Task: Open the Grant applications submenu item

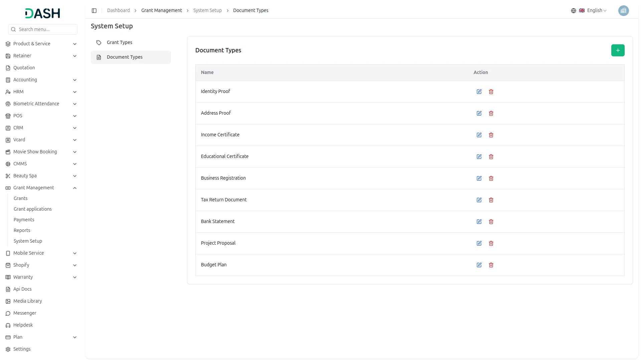Action: pos(33,209)
